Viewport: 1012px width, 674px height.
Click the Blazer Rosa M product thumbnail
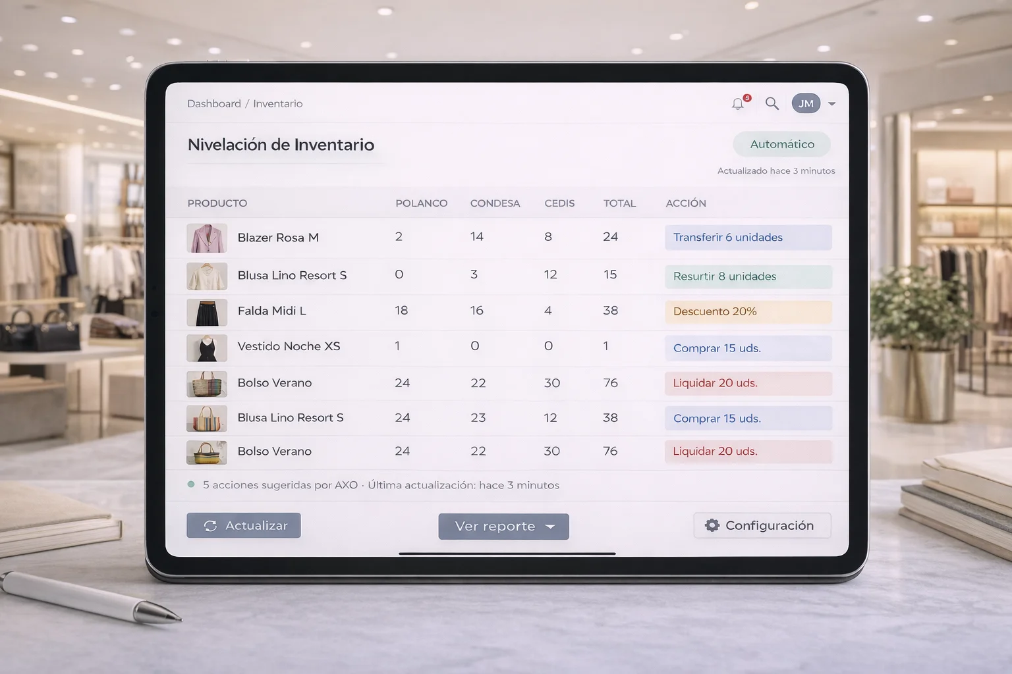pyautogui.click(x=207, y=238)
